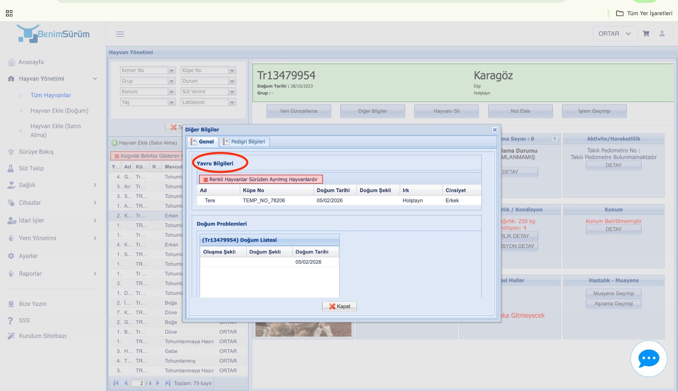The image size is (678, 391).
Task: Switch to the Genel tab
Action: coord(203,142)
